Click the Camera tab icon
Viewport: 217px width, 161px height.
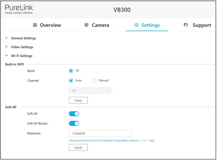[x=86, y=25]
